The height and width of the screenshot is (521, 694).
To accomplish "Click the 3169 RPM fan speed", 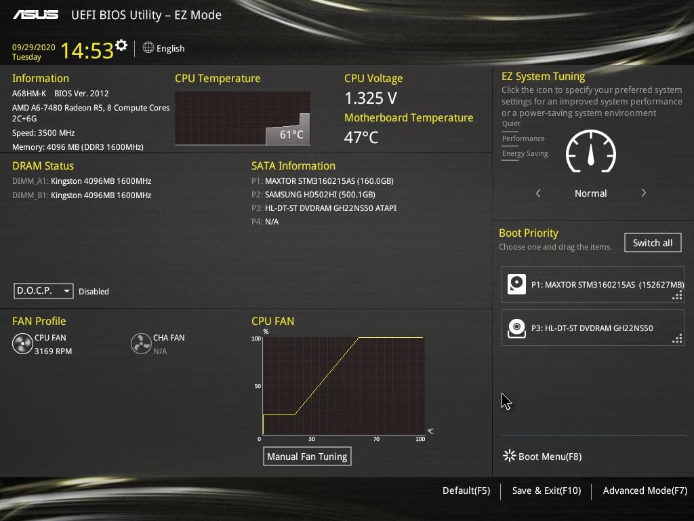I will coord(53,351).
